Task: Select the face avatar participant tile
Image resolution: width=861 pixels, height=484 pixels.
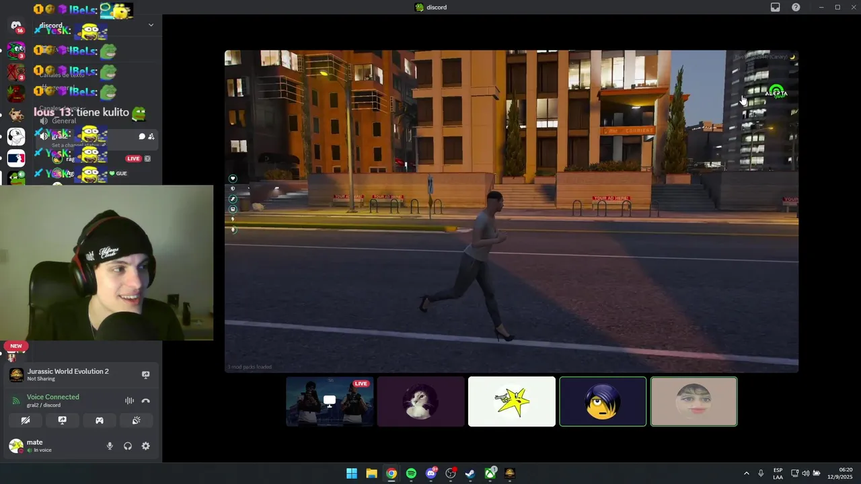Action: point(694,401)
